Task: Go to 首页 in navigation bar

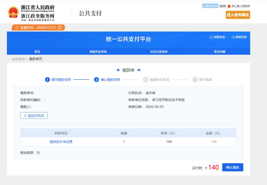Action: [37, 52]
